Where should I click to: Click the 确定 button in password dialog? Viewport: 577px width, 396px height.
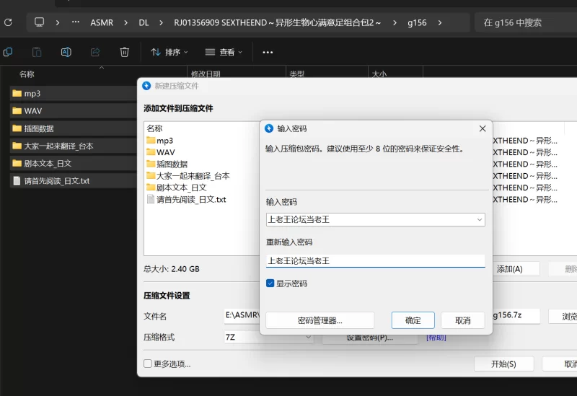[x=413, y=320]
